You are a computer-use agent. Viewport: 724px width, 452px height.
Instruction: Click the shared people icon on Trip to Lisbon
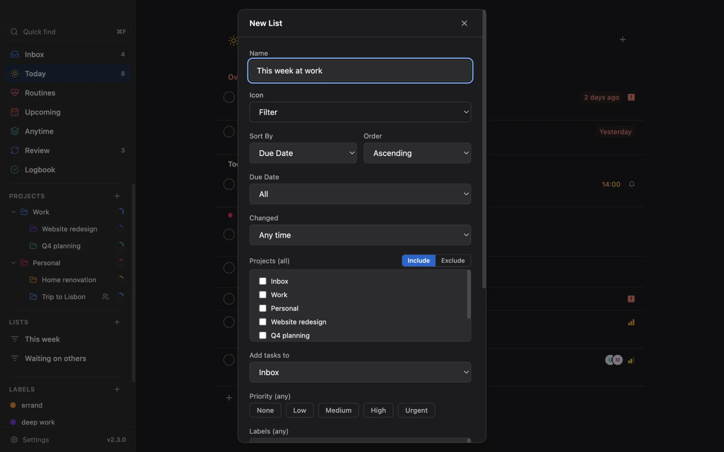[105, 297]
